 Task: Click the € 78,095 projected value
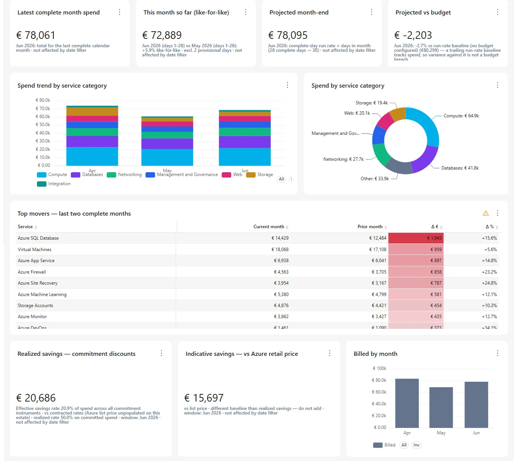pyautogui.click(x=288, y=35)
